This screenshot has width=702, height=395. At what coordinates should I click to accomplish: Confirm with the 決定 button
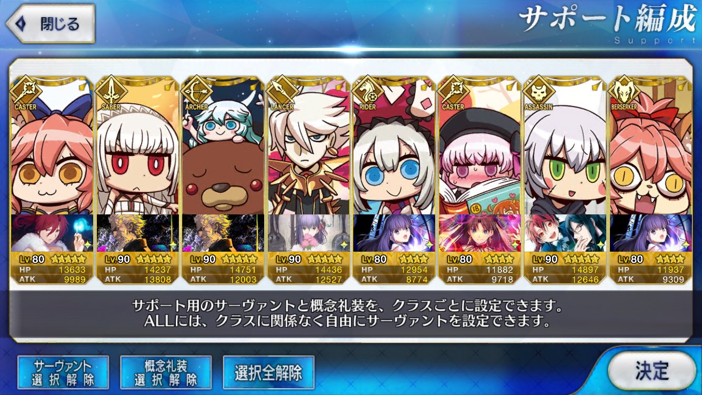coord(651,371)
